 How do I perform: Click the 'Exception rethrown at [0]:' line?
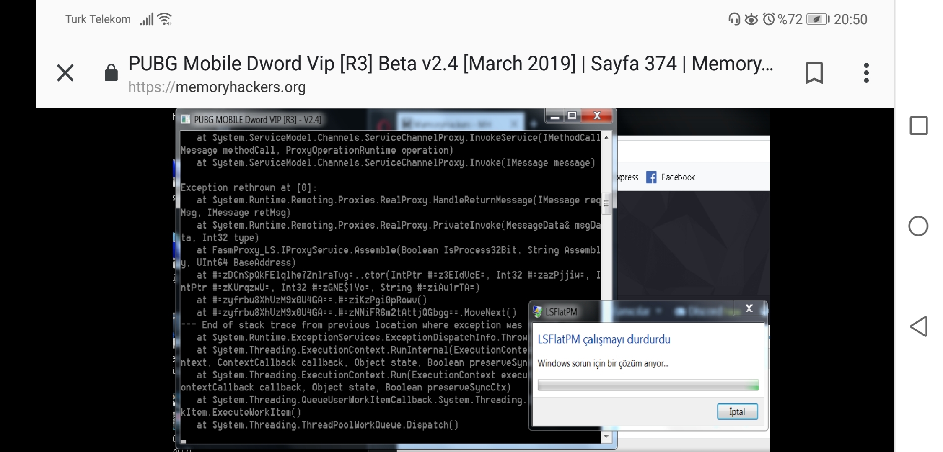point(249,187)
